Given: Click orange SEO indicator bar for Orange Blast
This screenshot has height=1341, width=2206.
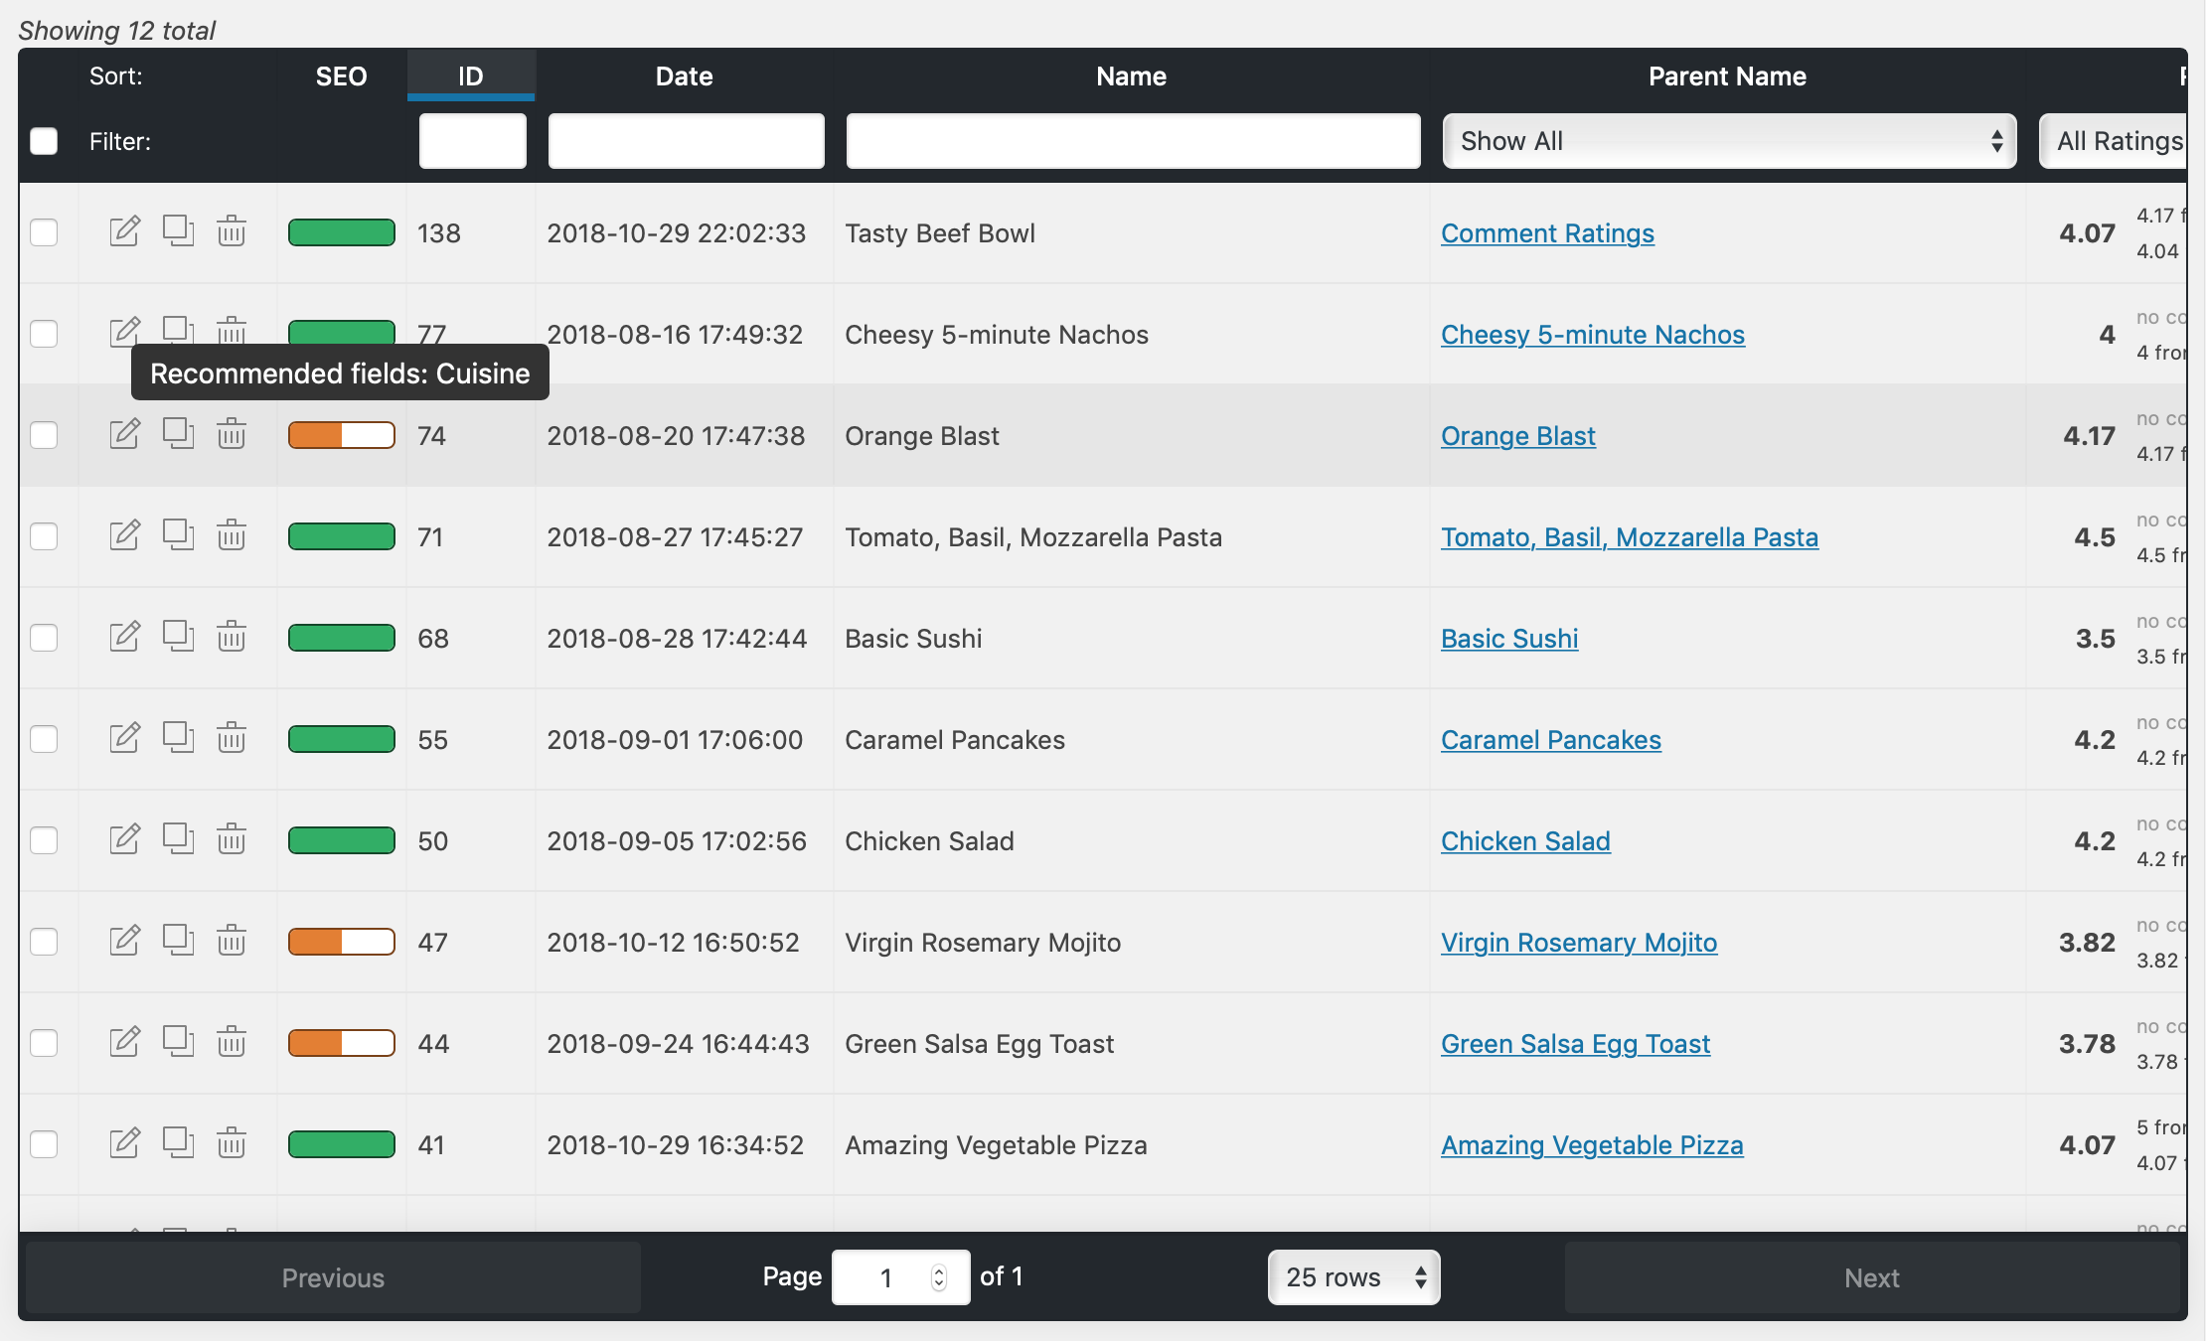Looking at the screenshot, I should 341,435.
